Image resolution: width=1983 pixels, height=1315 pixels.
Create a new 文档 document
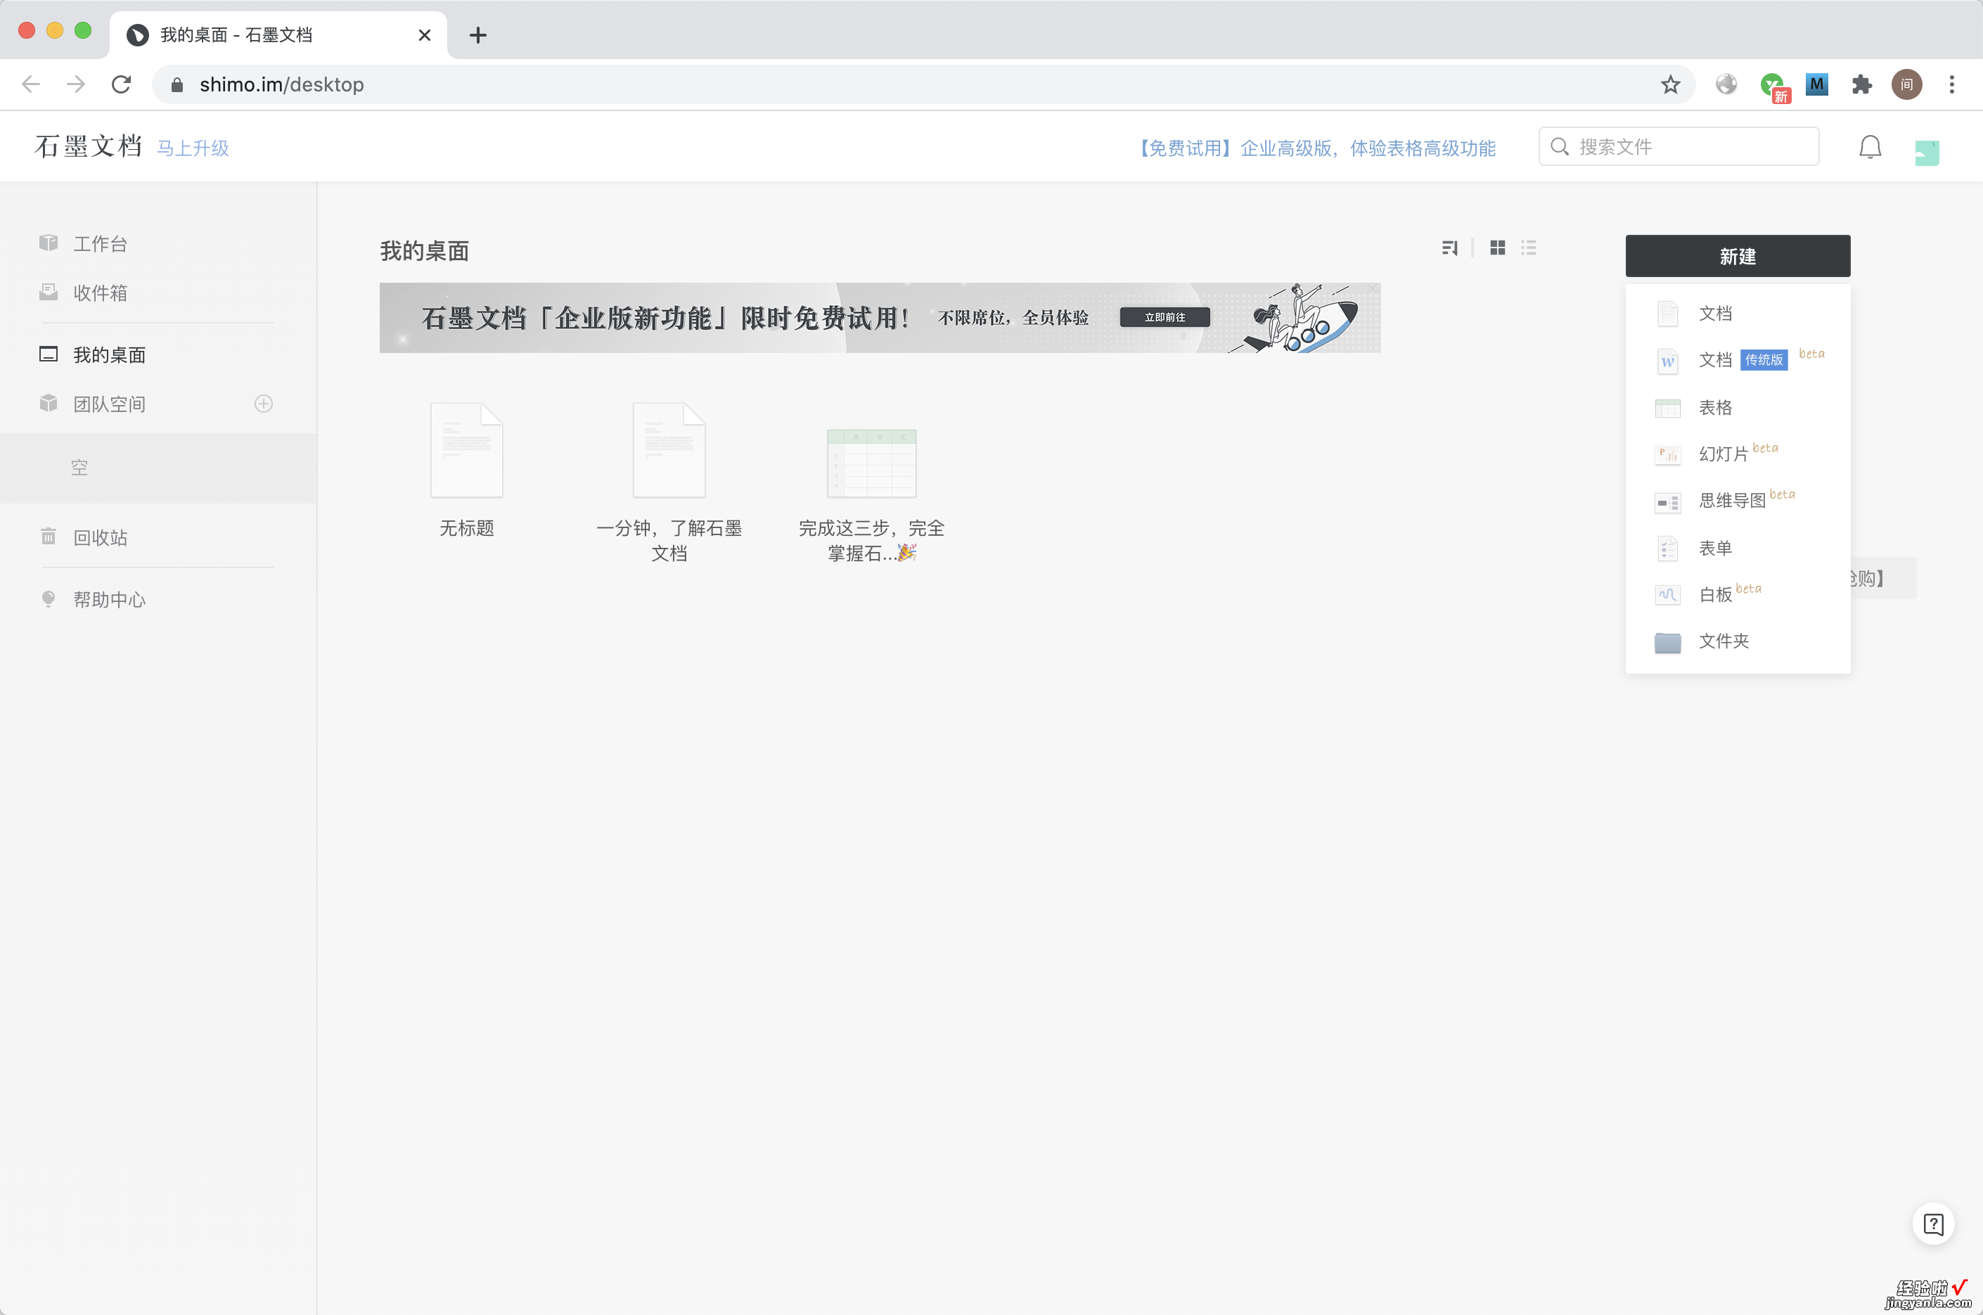(1738, 314)
